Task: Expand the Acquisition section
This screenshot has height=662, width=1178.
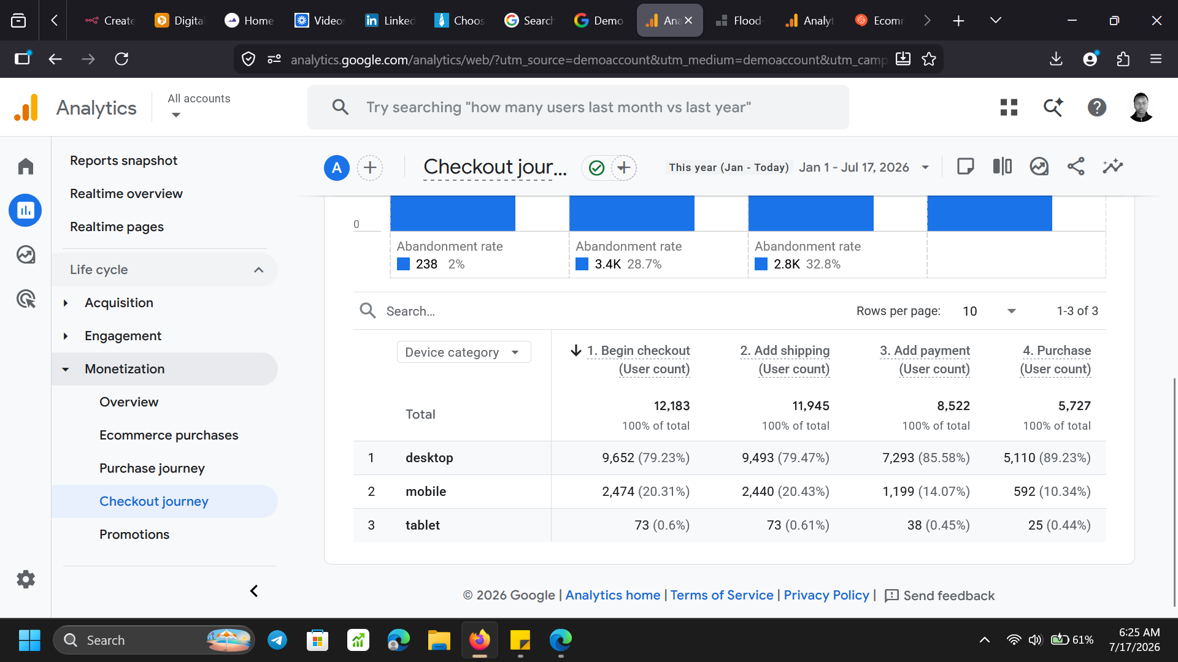Action: coord(66,303)
